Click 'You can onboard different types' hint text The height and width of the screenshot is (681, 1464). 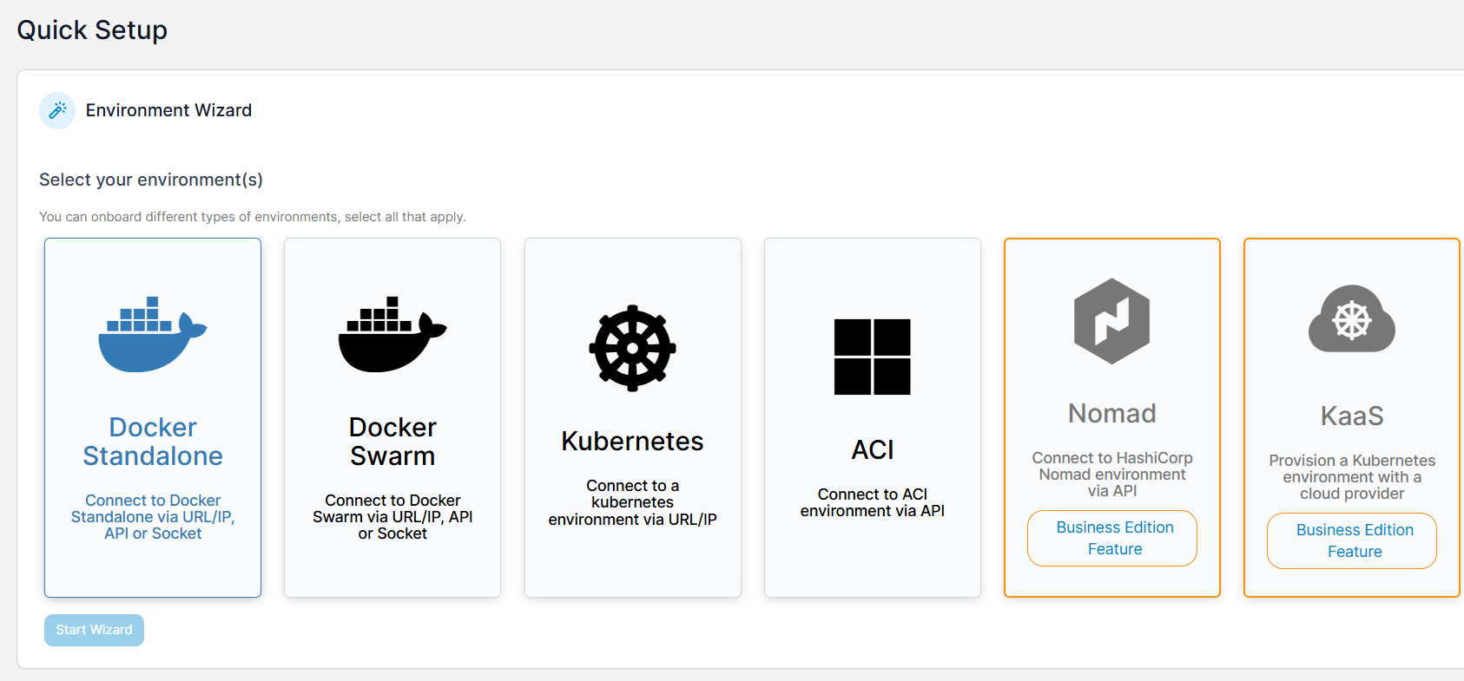[x=253, y=217]
